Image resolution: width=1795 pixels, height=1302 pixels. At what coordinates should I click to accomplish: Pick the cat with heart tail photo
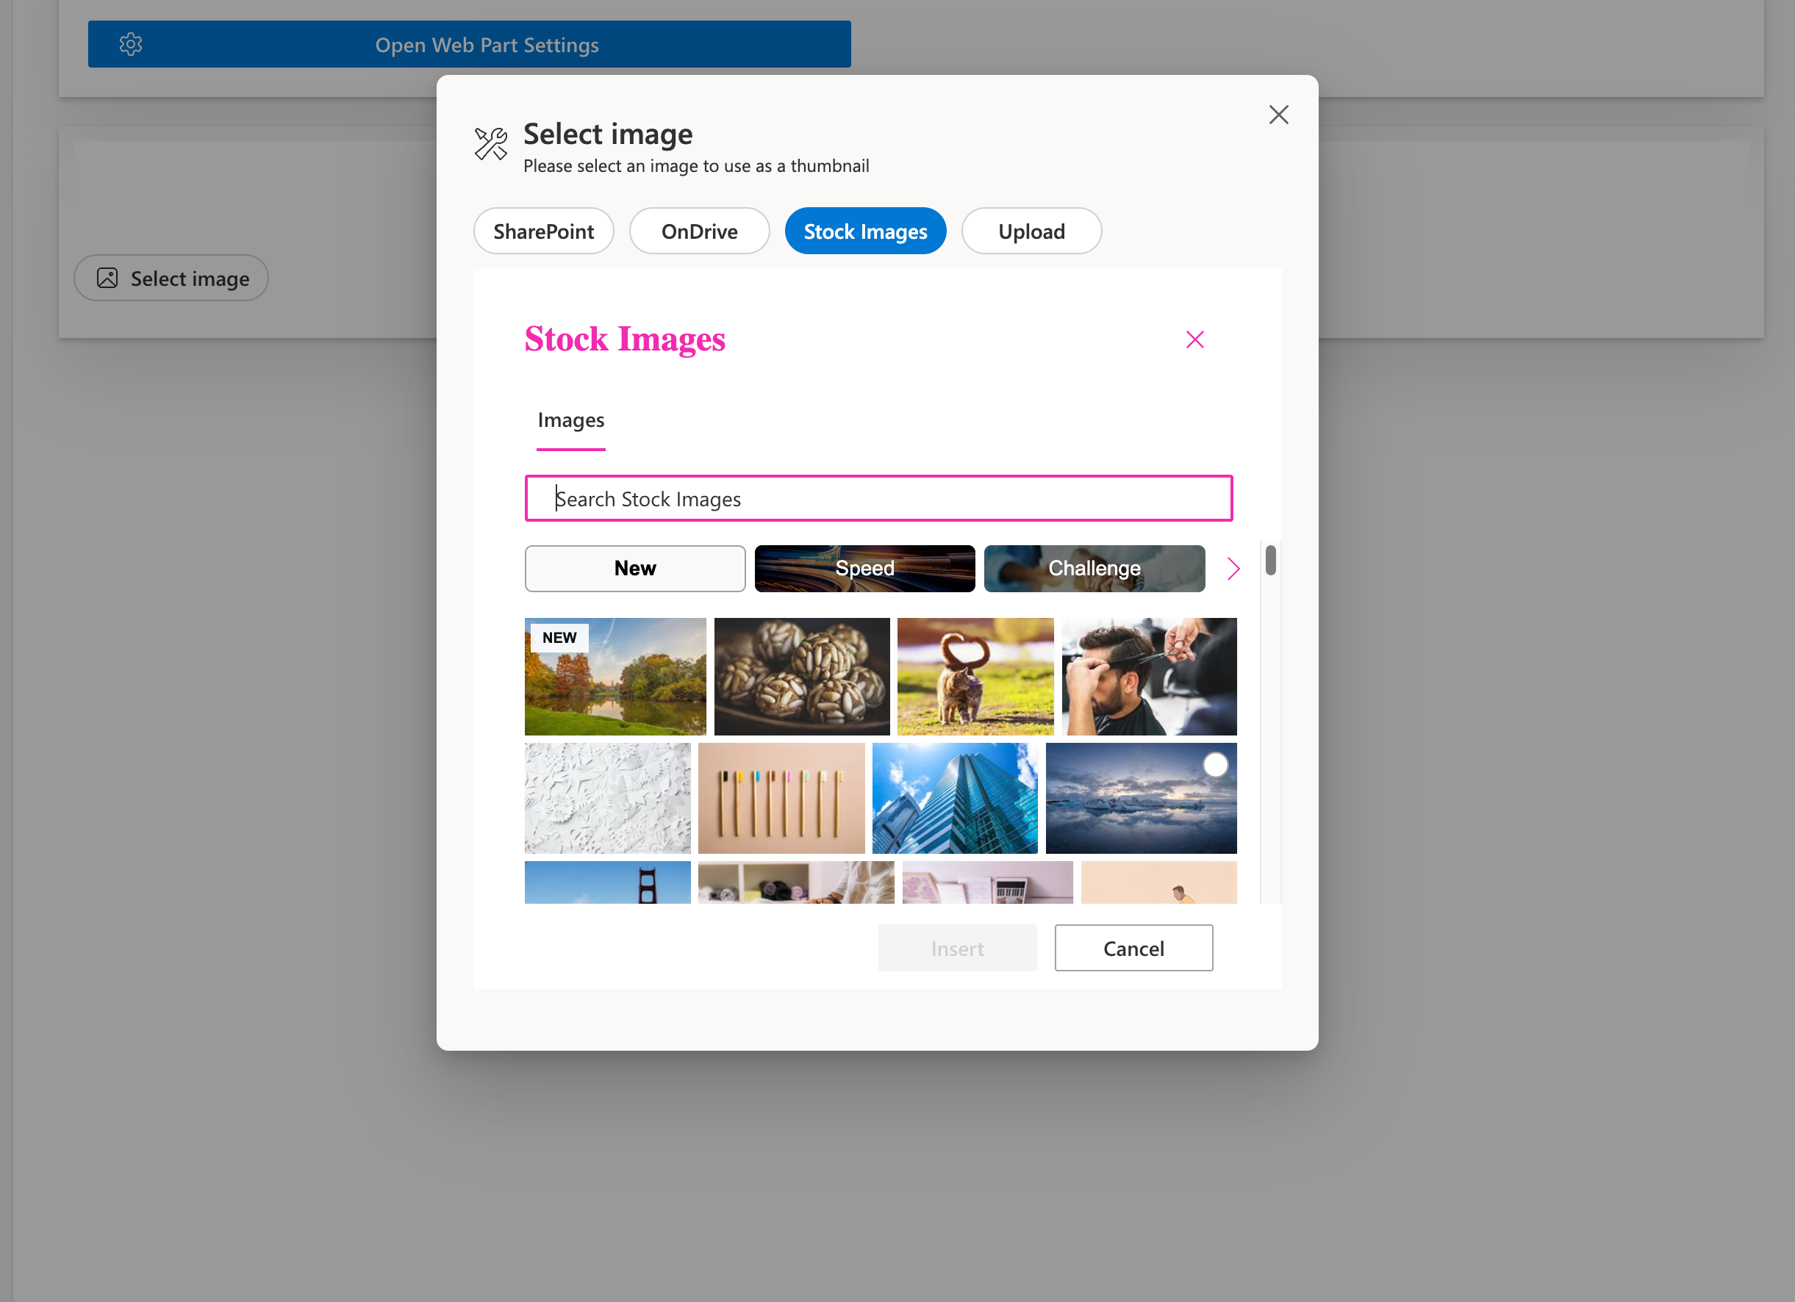click(x=975, y=676)
